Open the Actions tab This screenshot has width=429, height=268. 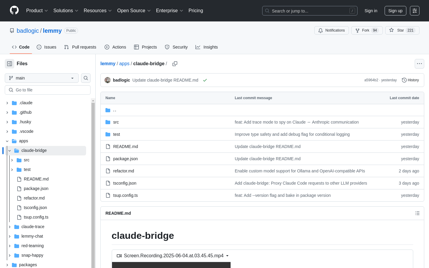click(x=115, y=47)
